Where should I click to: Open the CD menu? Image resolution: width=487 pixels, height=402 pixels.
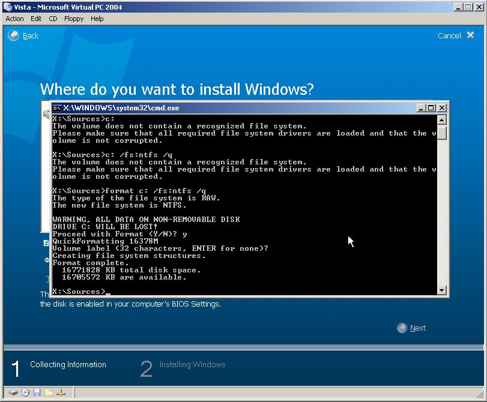point(53,19)
